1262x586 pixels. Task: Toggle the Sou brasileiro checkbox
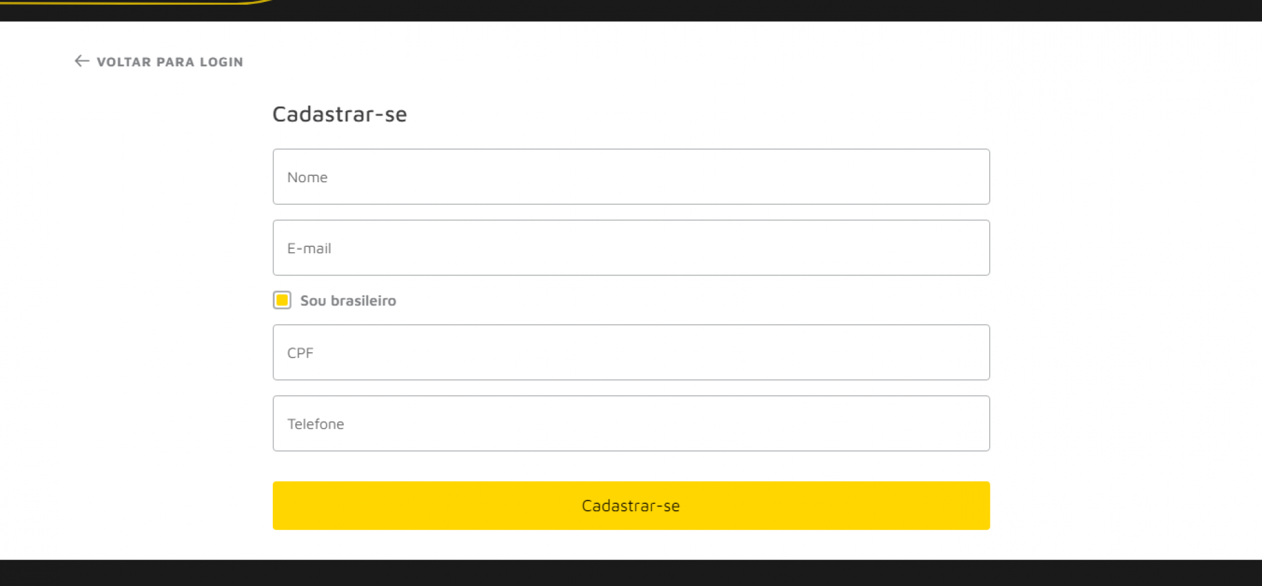[x=282, y=301]
